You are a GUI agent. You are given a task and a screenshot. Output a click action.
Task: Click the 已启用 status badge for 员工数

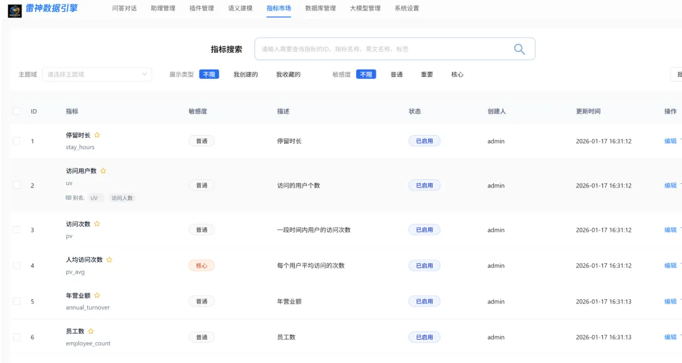click(x=424, y=337)
